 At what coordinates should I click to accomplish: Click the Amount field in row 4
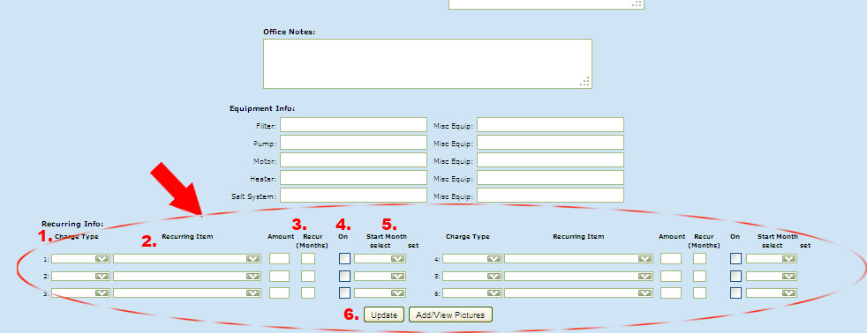(x=671, y=259)
